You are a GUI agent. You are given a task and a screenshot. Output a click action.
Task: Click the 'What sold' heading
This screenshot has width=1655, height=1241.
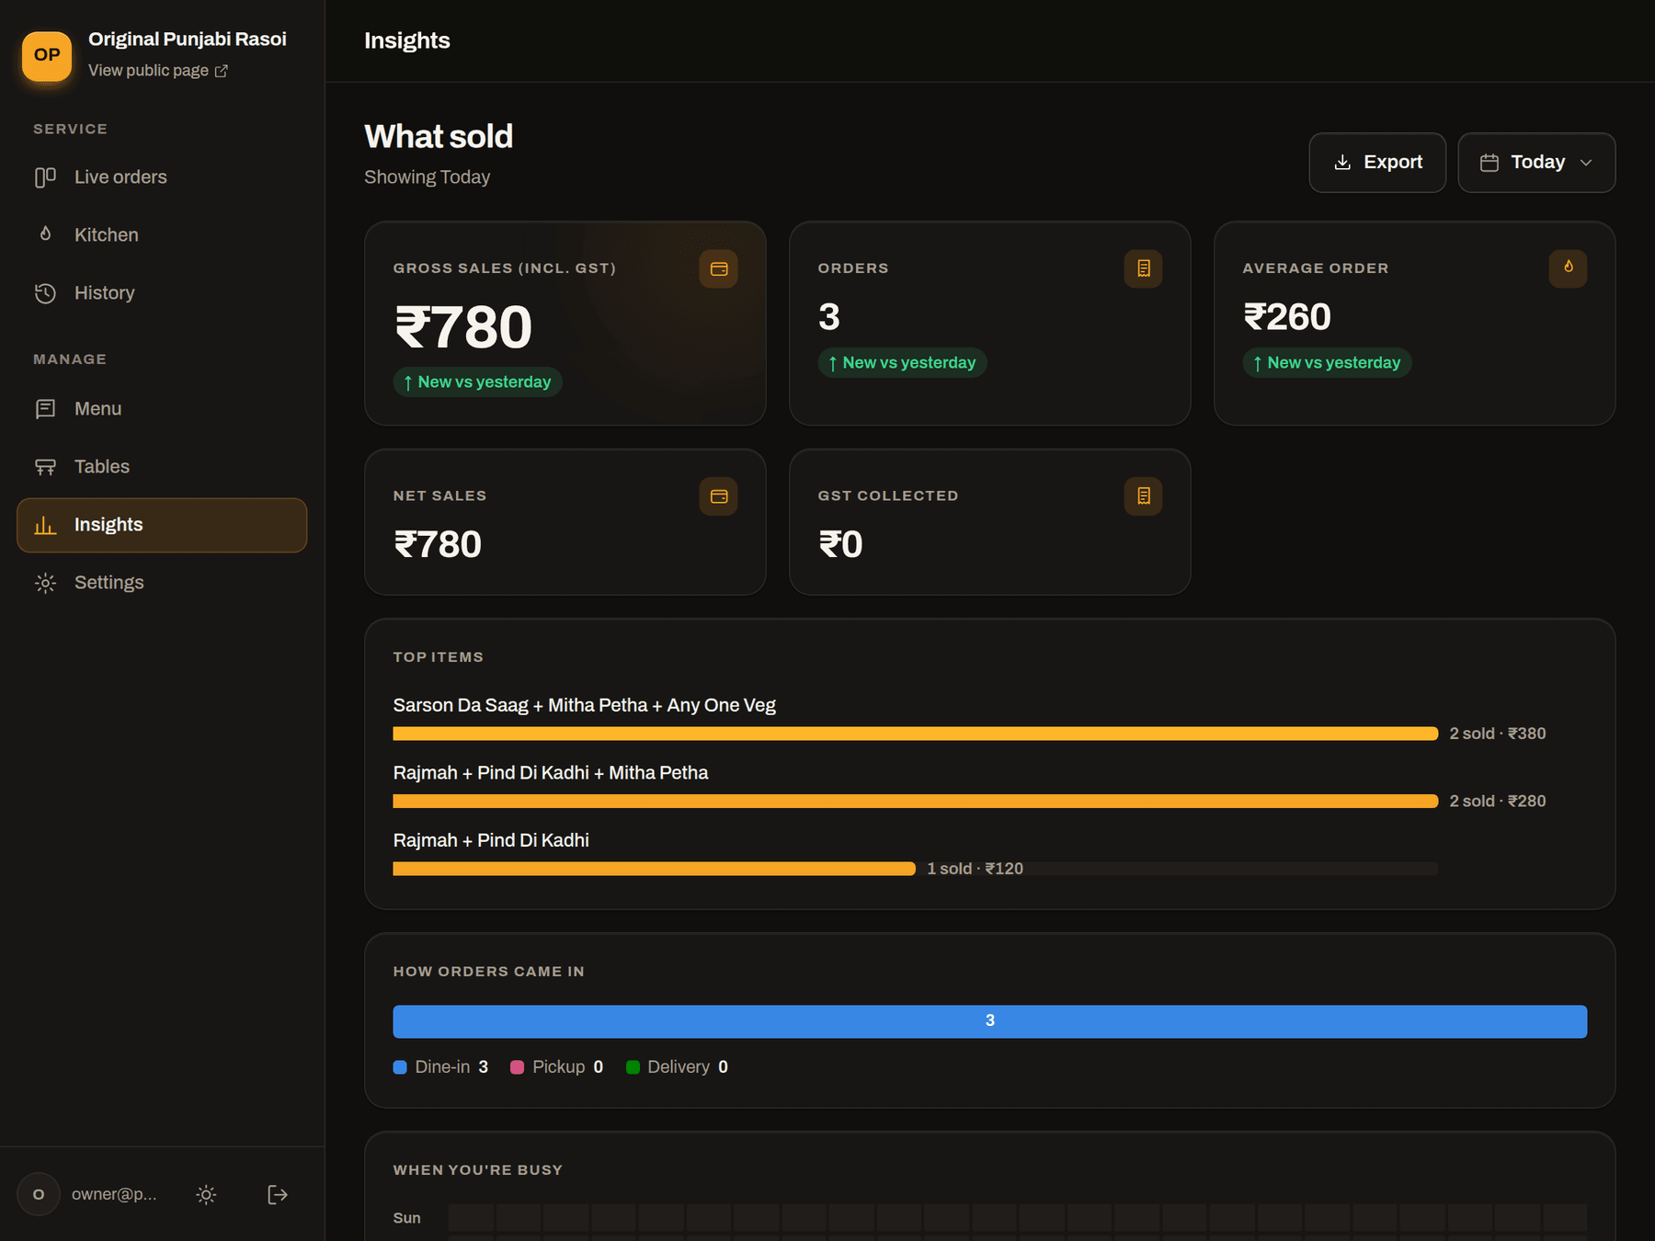point(439,136)
